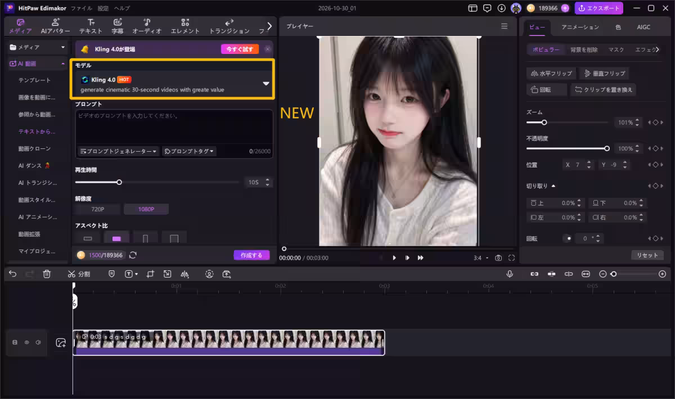
Task: Switch to the AIアバター tab
Action: pyautogui.click(x=55, y=26)
